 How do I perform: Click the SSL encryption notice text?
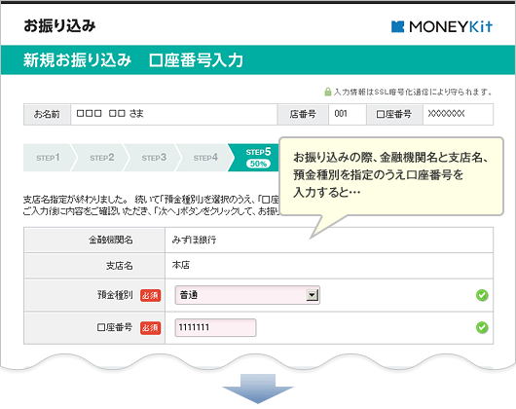tap(413, 92)
